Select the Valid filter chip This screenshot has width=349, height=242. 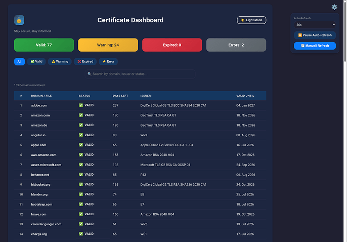pyautogui.click(x=36, y=61)
